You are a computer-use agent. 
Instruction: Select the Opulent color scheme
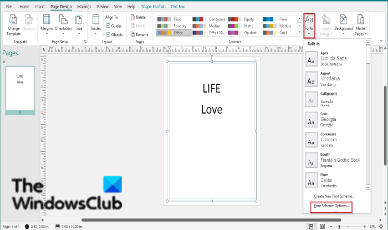click(244, 33)
